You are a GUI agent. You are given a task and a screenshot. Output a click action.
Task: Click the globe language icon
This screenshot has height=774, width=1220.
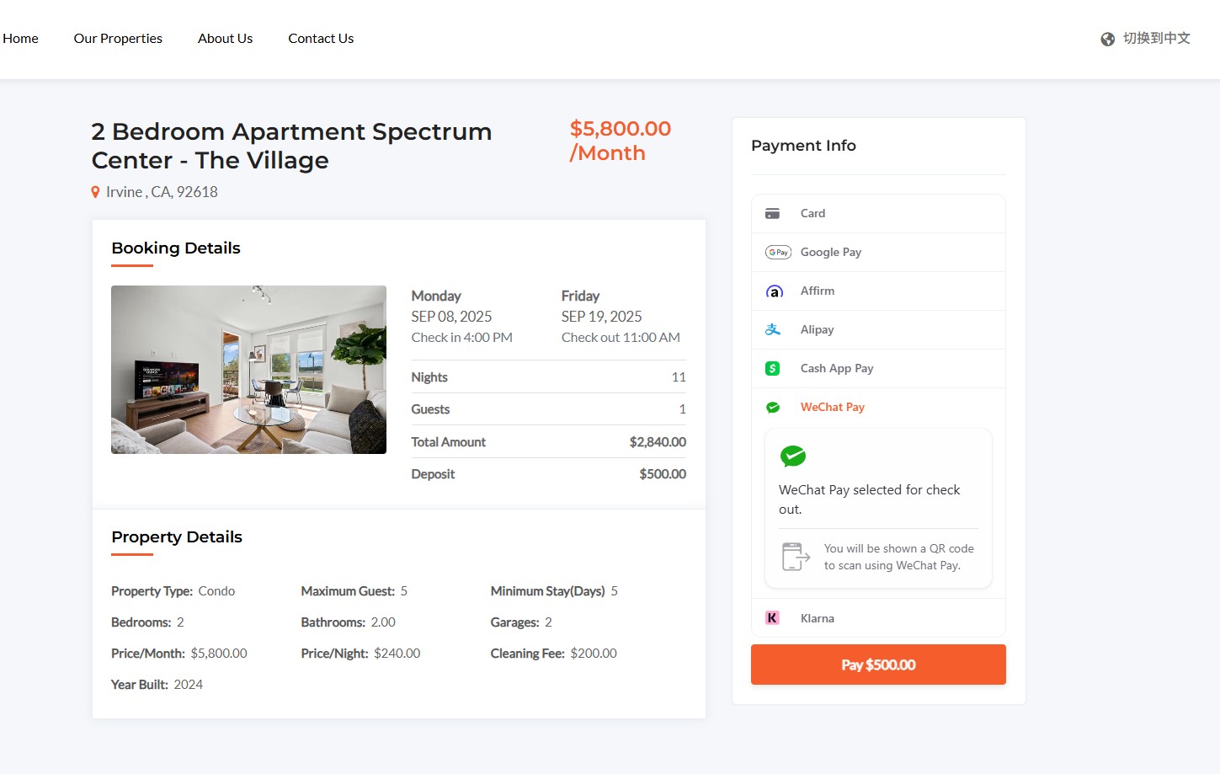(1108, 40)
